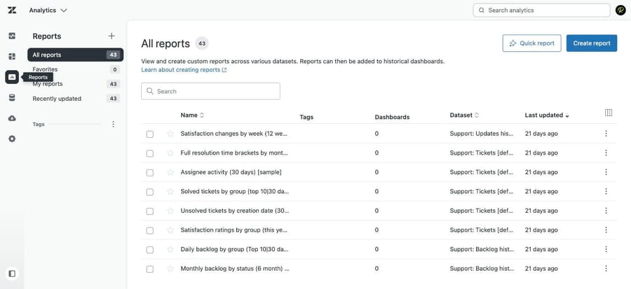The height and width of the screenshot is (289, 631).
Task: Open the Monthly backlog by status report
Action: (x=235, y=269)
